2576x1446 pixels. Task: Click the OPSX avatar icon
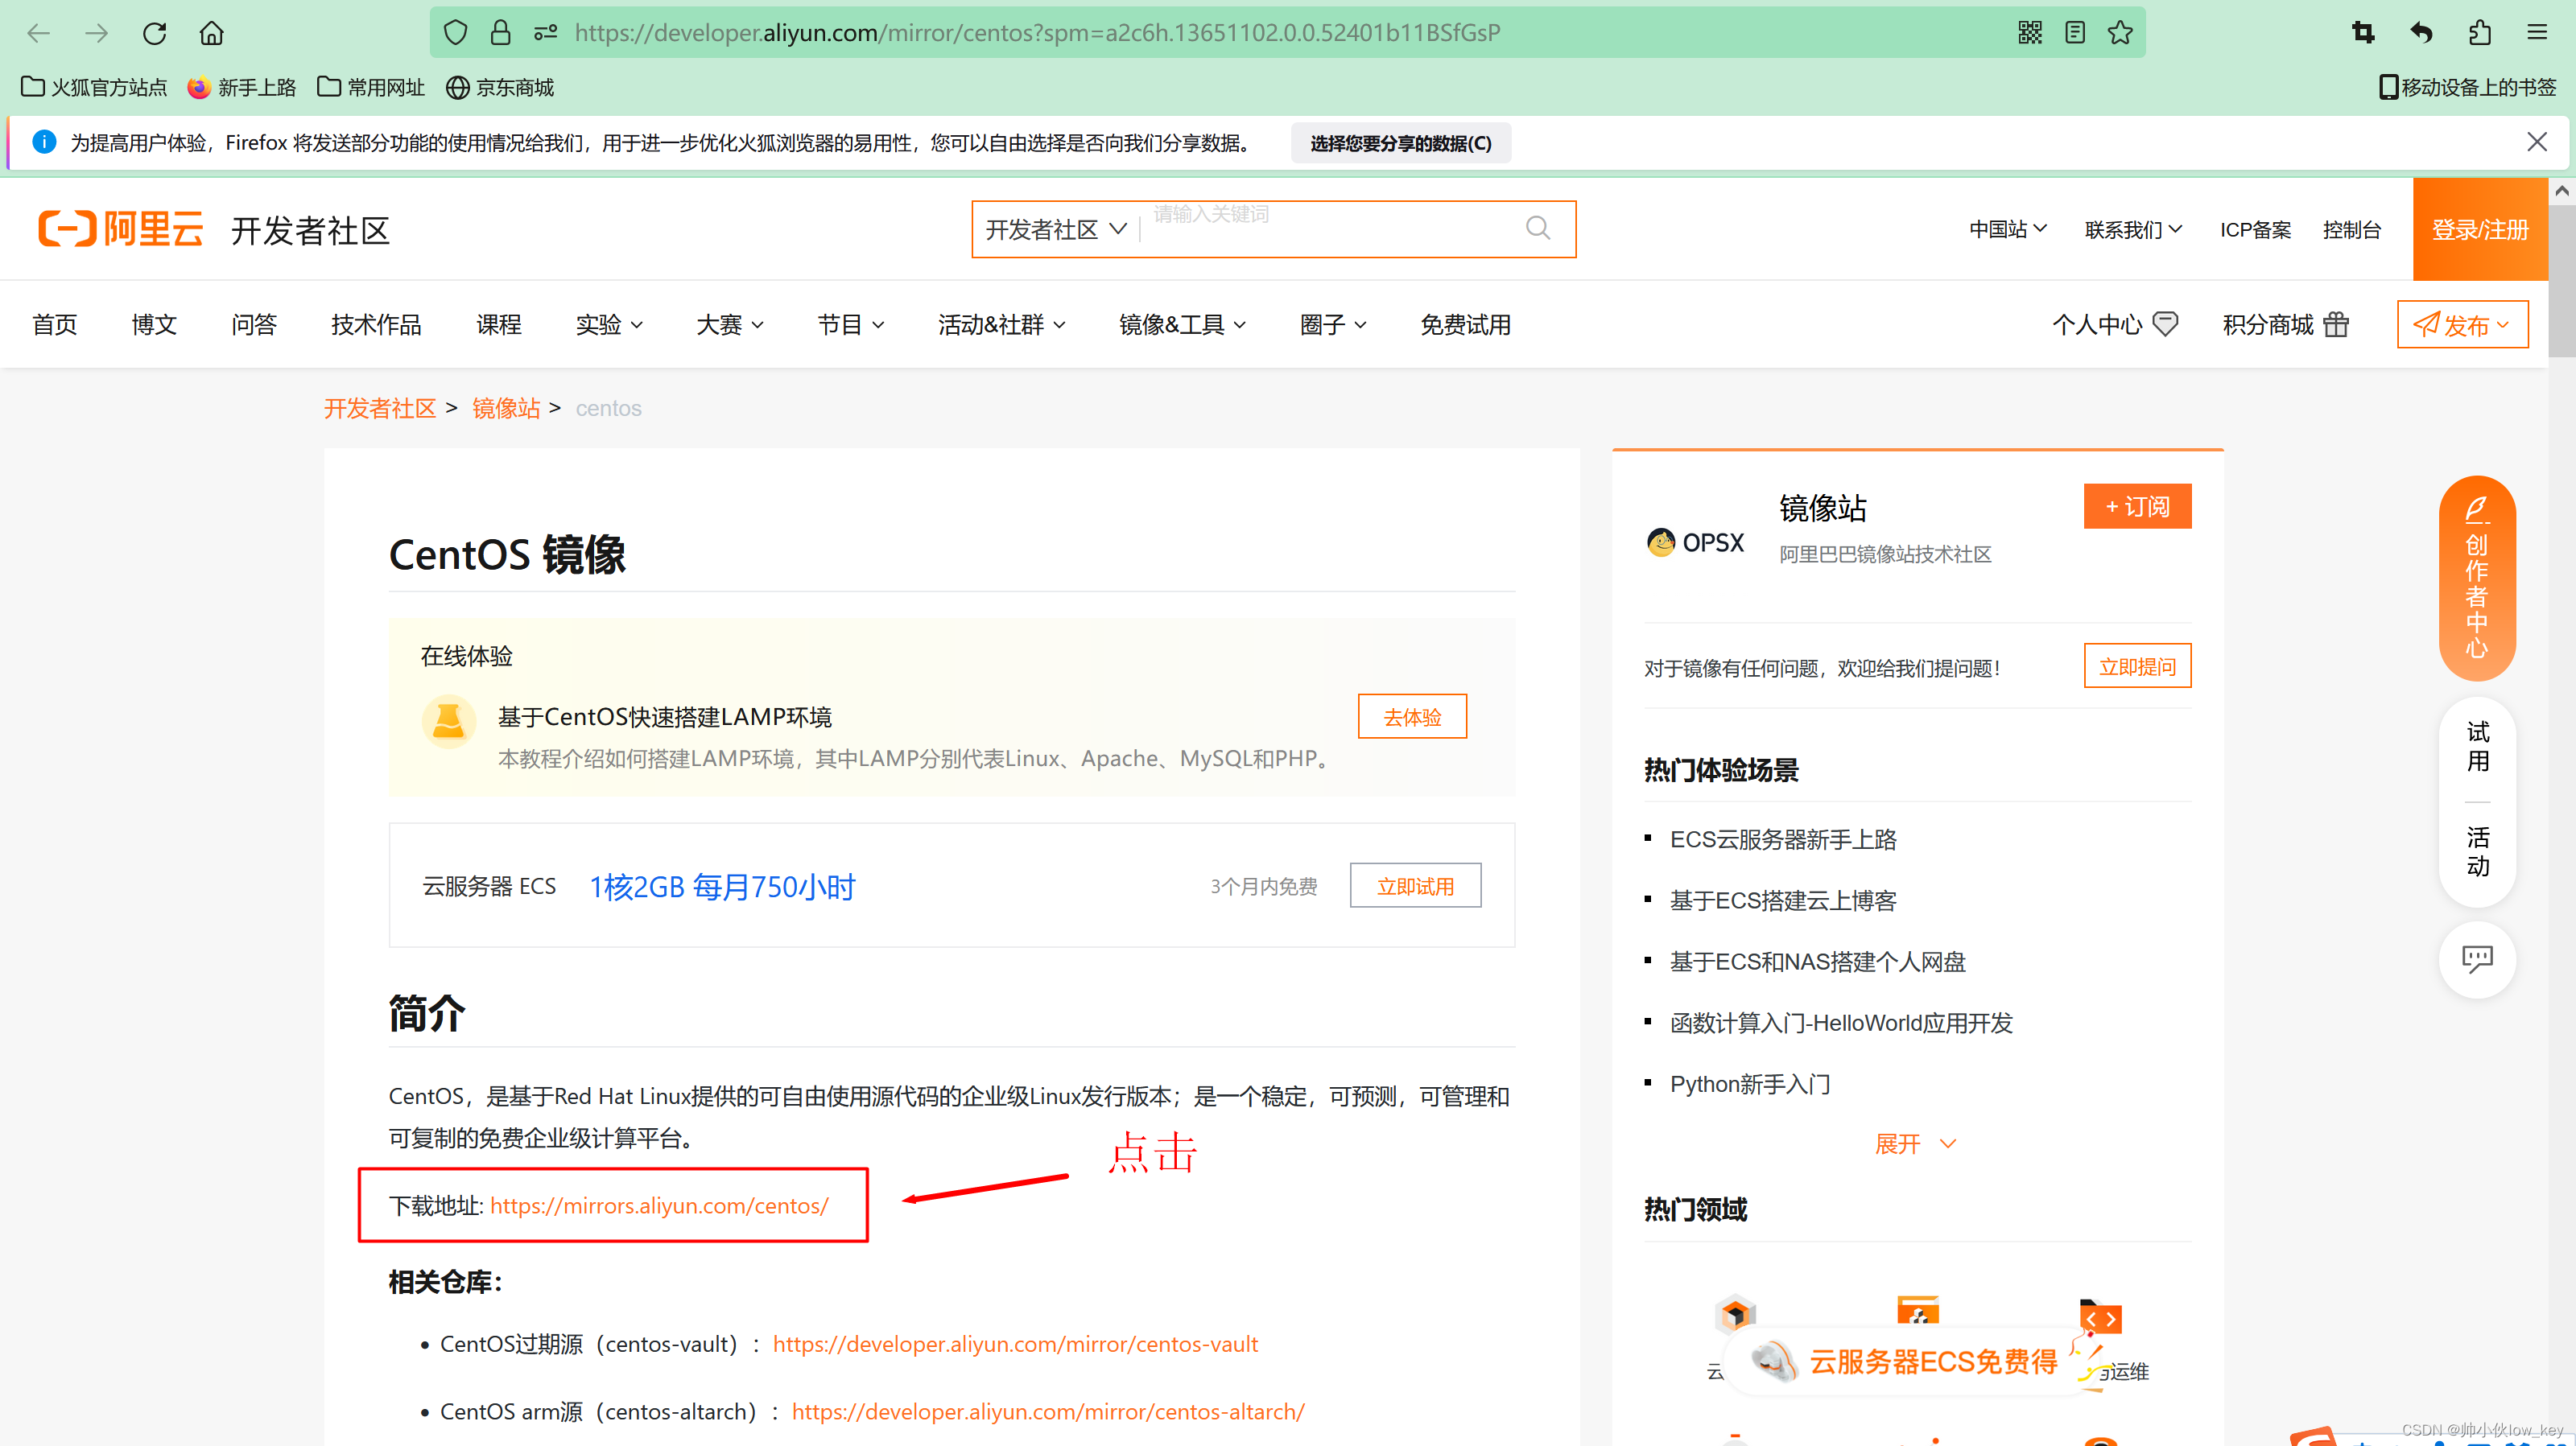[x=1660, y=542]
